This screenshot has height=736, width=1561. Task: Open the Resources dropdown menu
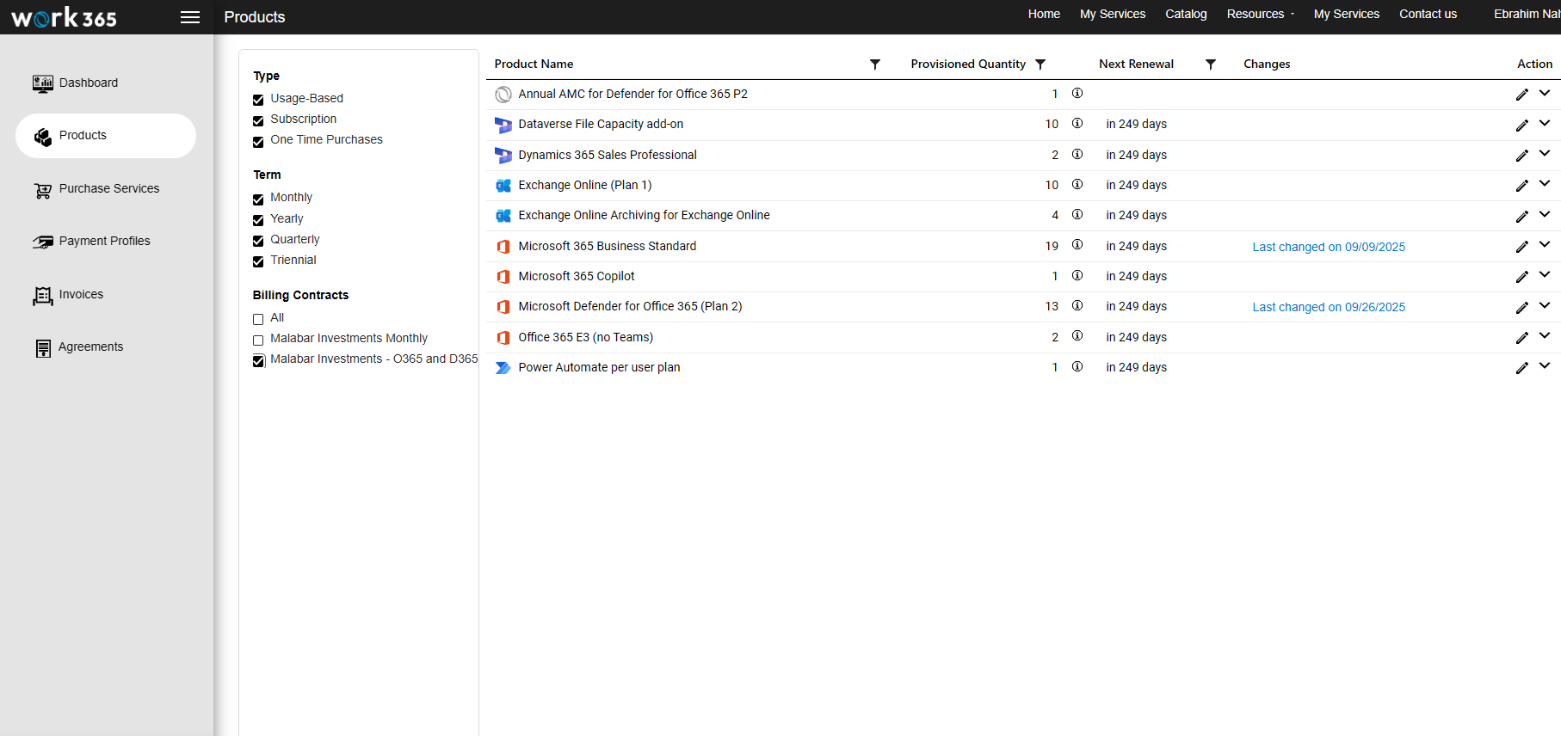coord(1260,14)
